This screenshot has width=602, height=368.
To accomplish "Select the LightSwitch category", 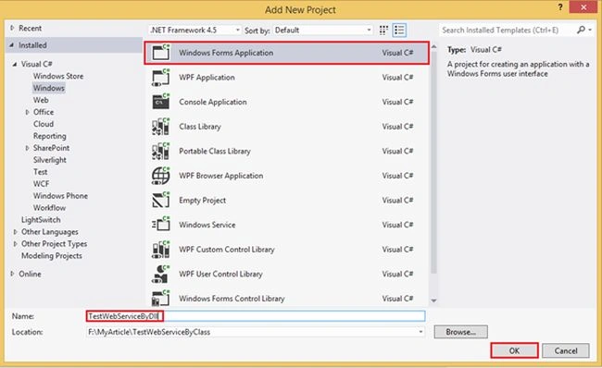I will click(x=41, y=220).
